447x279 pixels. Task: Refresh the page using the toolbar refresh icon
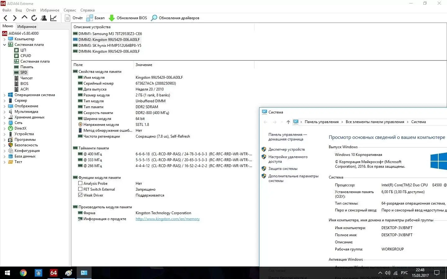(x=34, y=18)
